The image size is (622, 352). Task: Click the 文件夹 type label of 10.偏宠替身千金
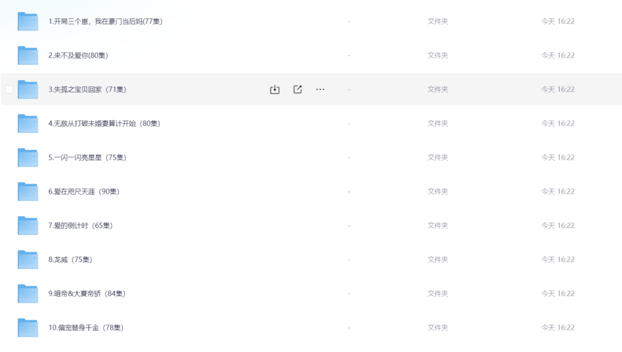click(437, 327)
